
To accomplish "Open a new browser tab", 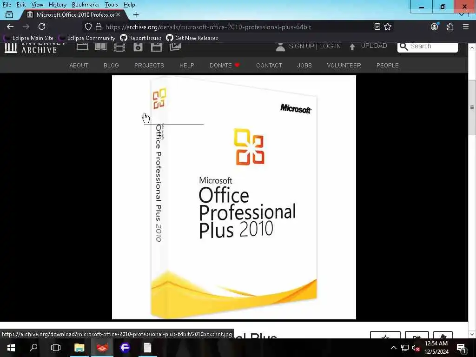I will 136,14.
